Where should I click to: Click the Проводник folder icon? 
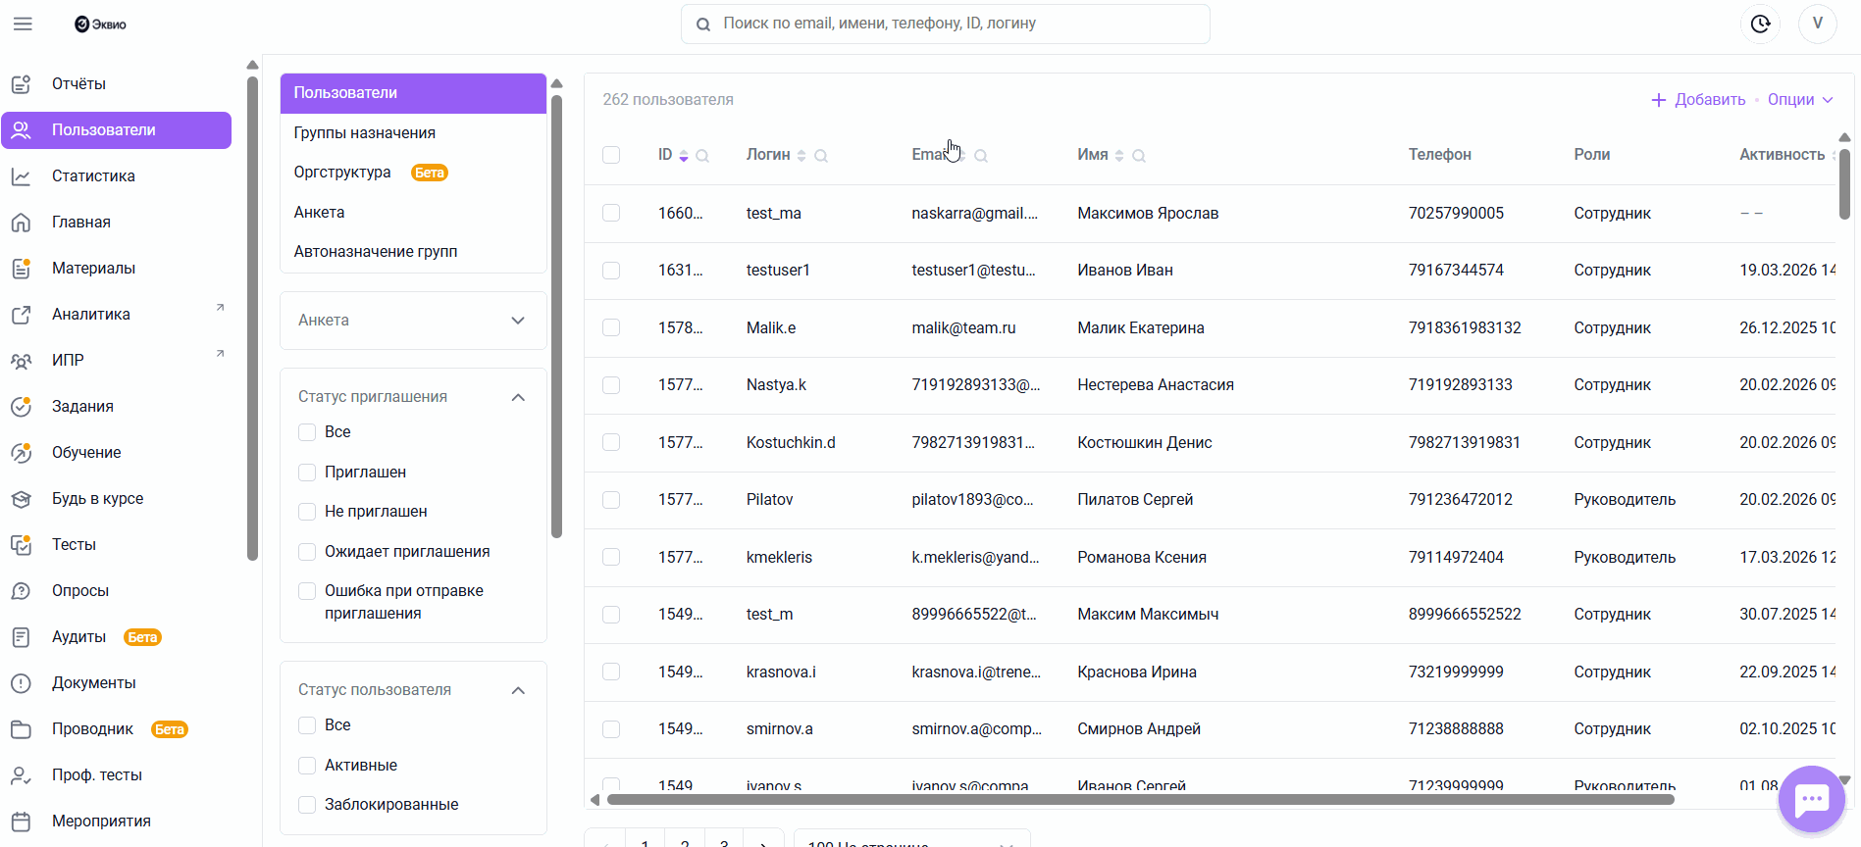[21, 729]
